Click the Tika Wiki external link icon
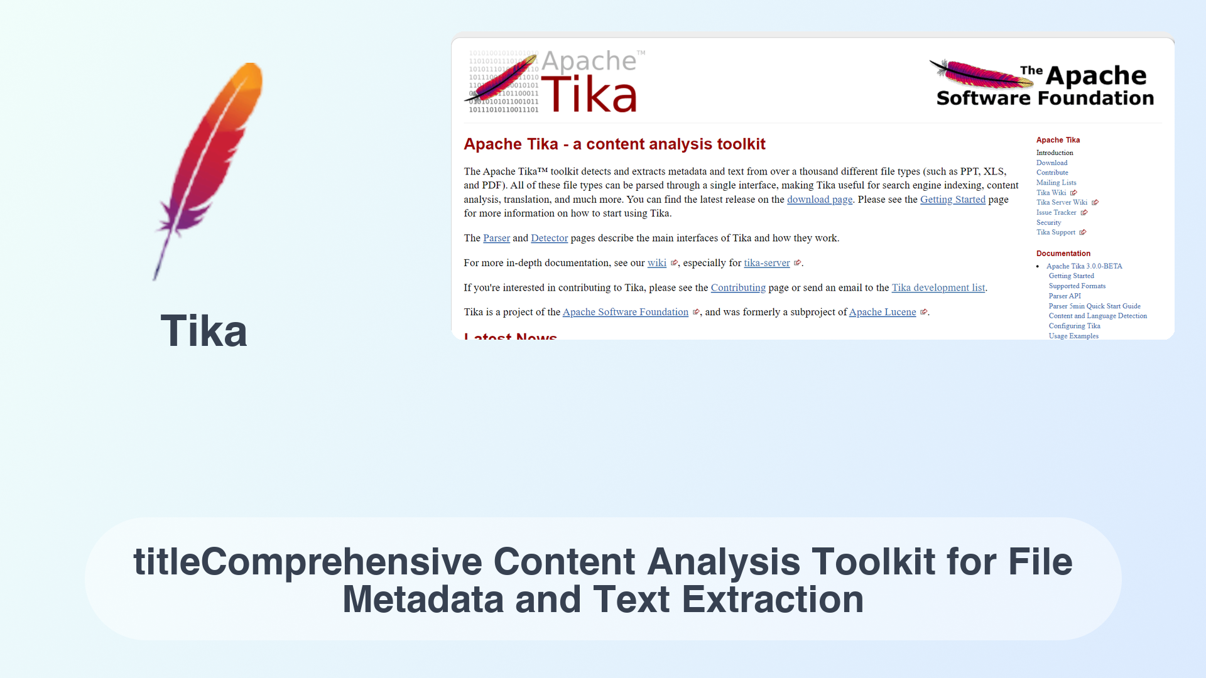This screenshot has width=1206, height=678. point(1074,192)
